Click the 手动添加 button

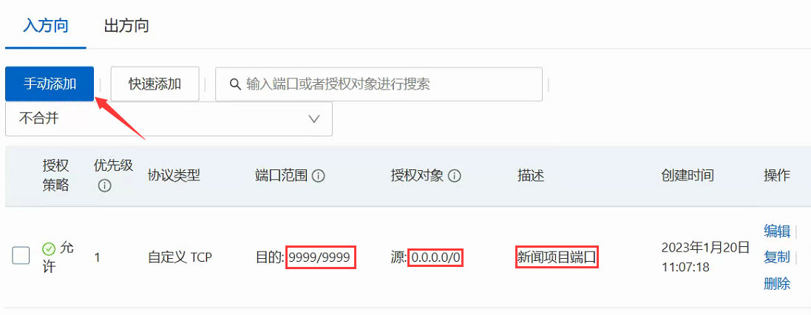point(50,84)
